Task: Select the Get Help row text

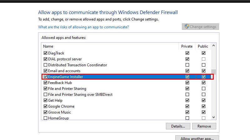Action: point(55,100)
